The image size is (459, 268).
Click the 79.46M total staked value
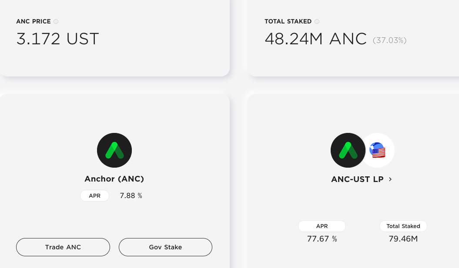click(x=403, y=239)
